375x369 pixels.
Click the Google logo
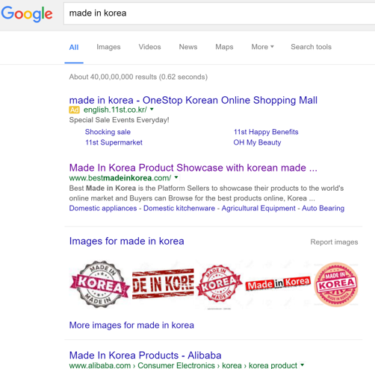tap(27, 14)
